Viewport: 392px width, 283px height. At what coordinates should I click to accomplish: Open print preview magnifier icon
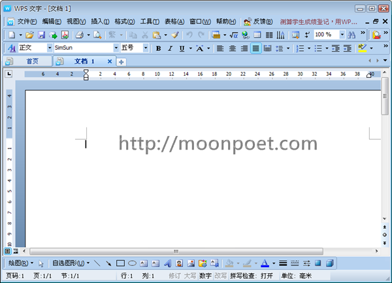(97, 35)
